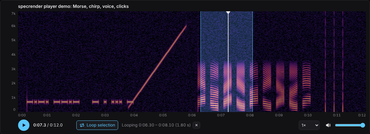Toggle the Loop selection button
Screen dimensions: 370x134
coord(97,125)
